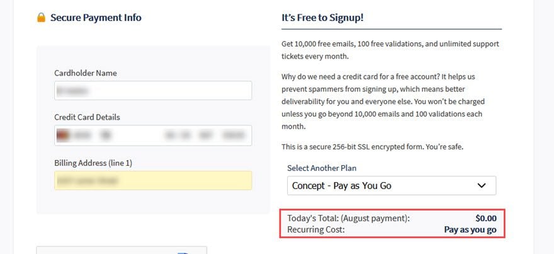554x254 pixels.
Task: Click the Cardholder Name label
Action: (86, 73)
